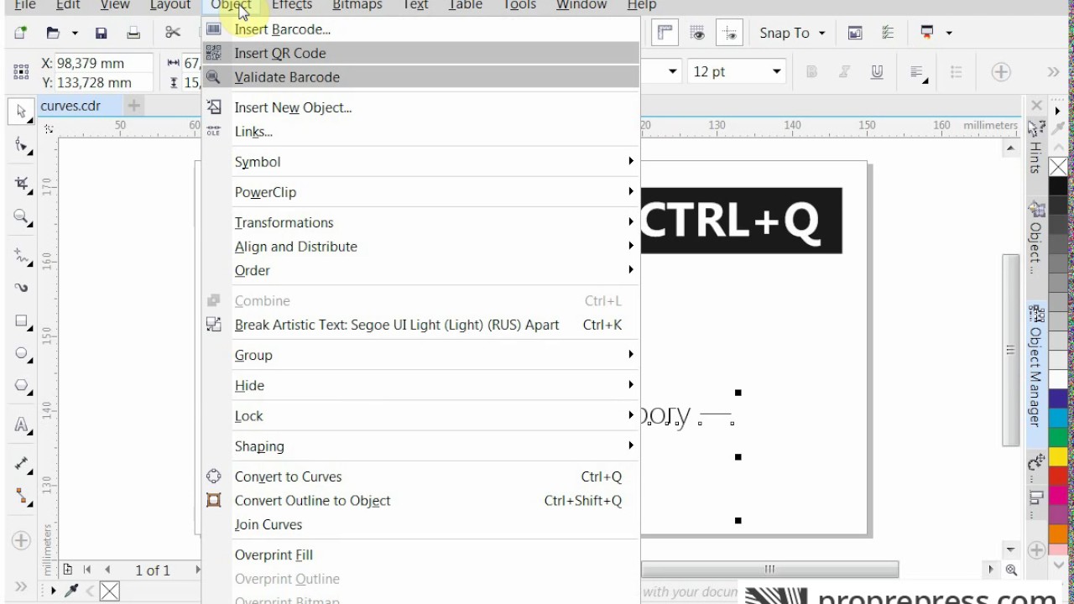The image size is (1074, 604).
Task: Click the Print icon
Action: pyautogui.click(x=133, y=33)
